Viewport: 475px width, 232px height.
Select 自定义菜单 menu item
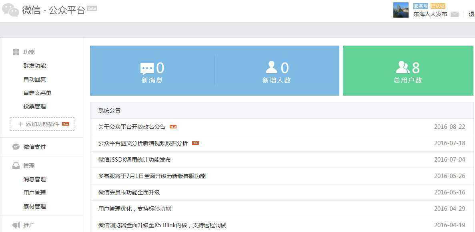(37, 93)
